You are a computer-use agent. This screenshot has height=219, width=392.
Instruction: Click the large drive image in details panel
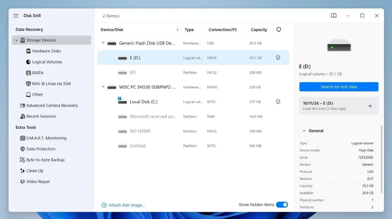(x=339, y=45)
